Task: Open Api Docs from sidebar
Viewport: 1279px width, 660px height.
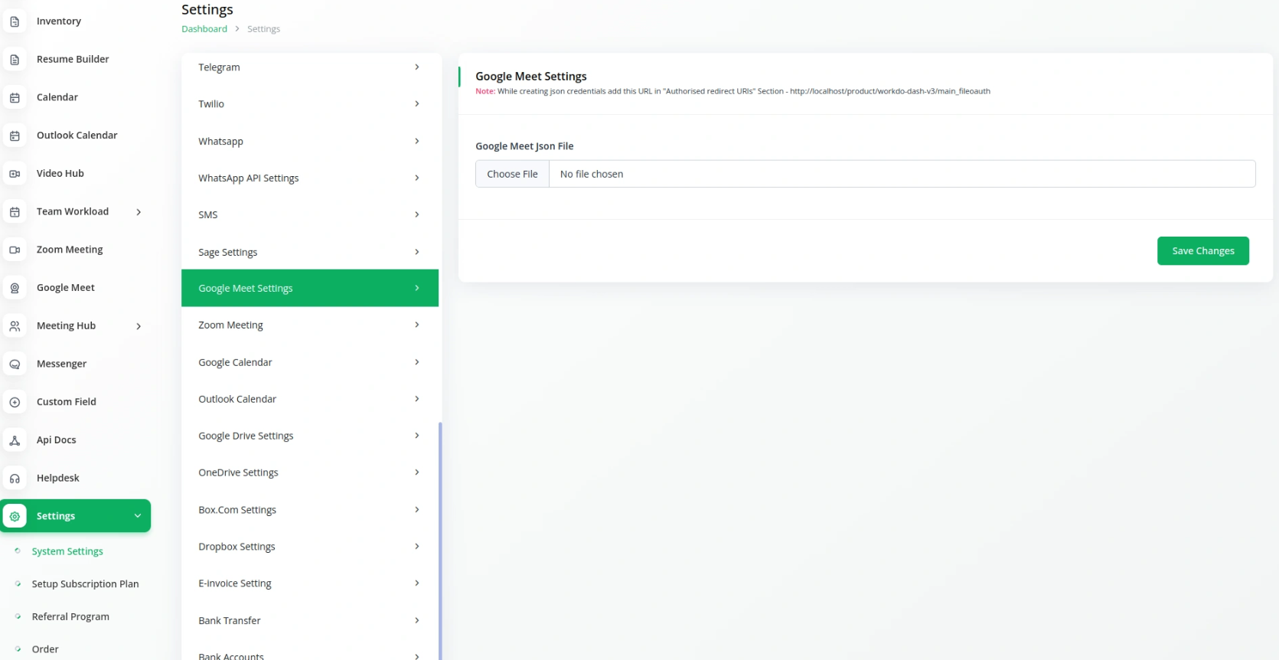Action: tap(57, 440)
